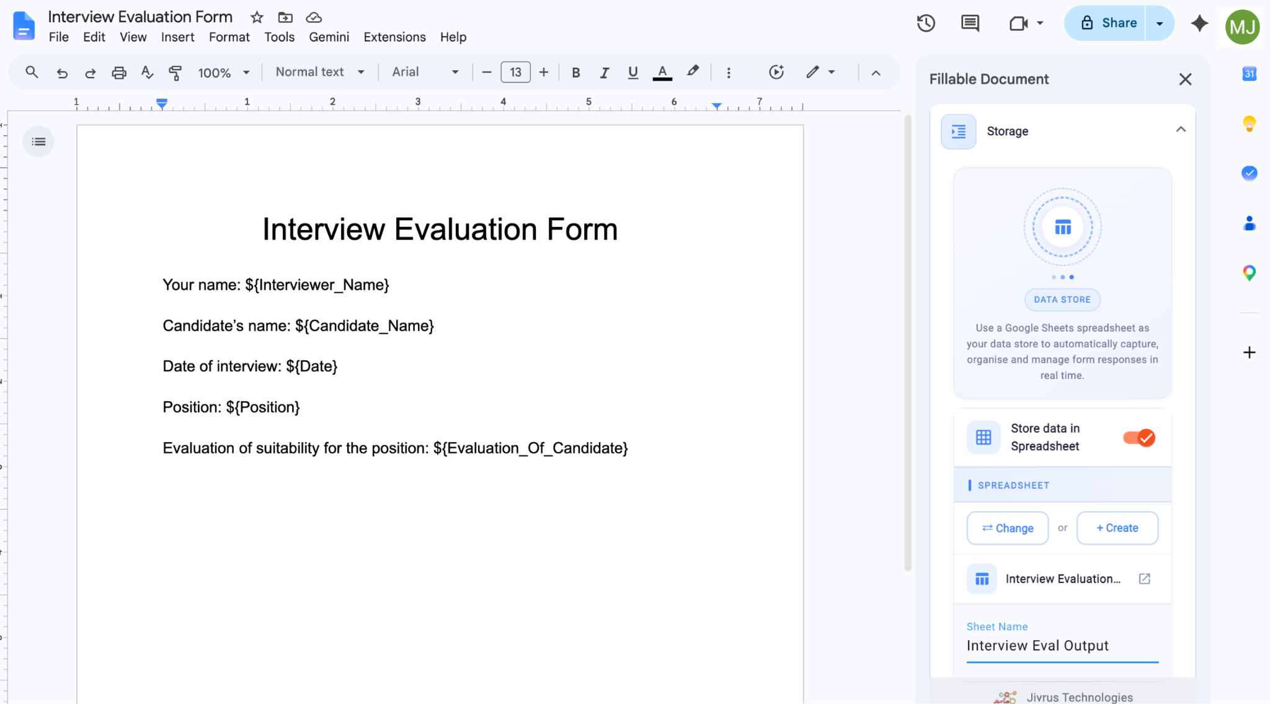Open the File menu

pyautogui.click(x=59, y=37)
